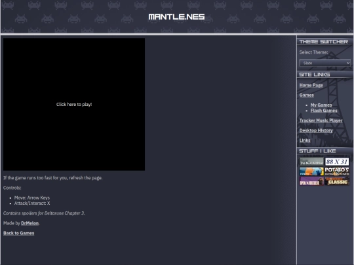Open the Links page link
Screen dimensions: 354x265
coord(305,140)
